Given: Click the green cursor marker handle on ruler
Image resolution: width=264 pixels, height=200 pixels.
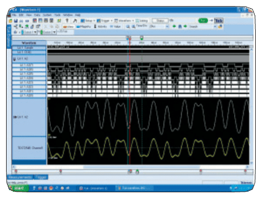Looking at the screenshot, I should tap(141, 38).
